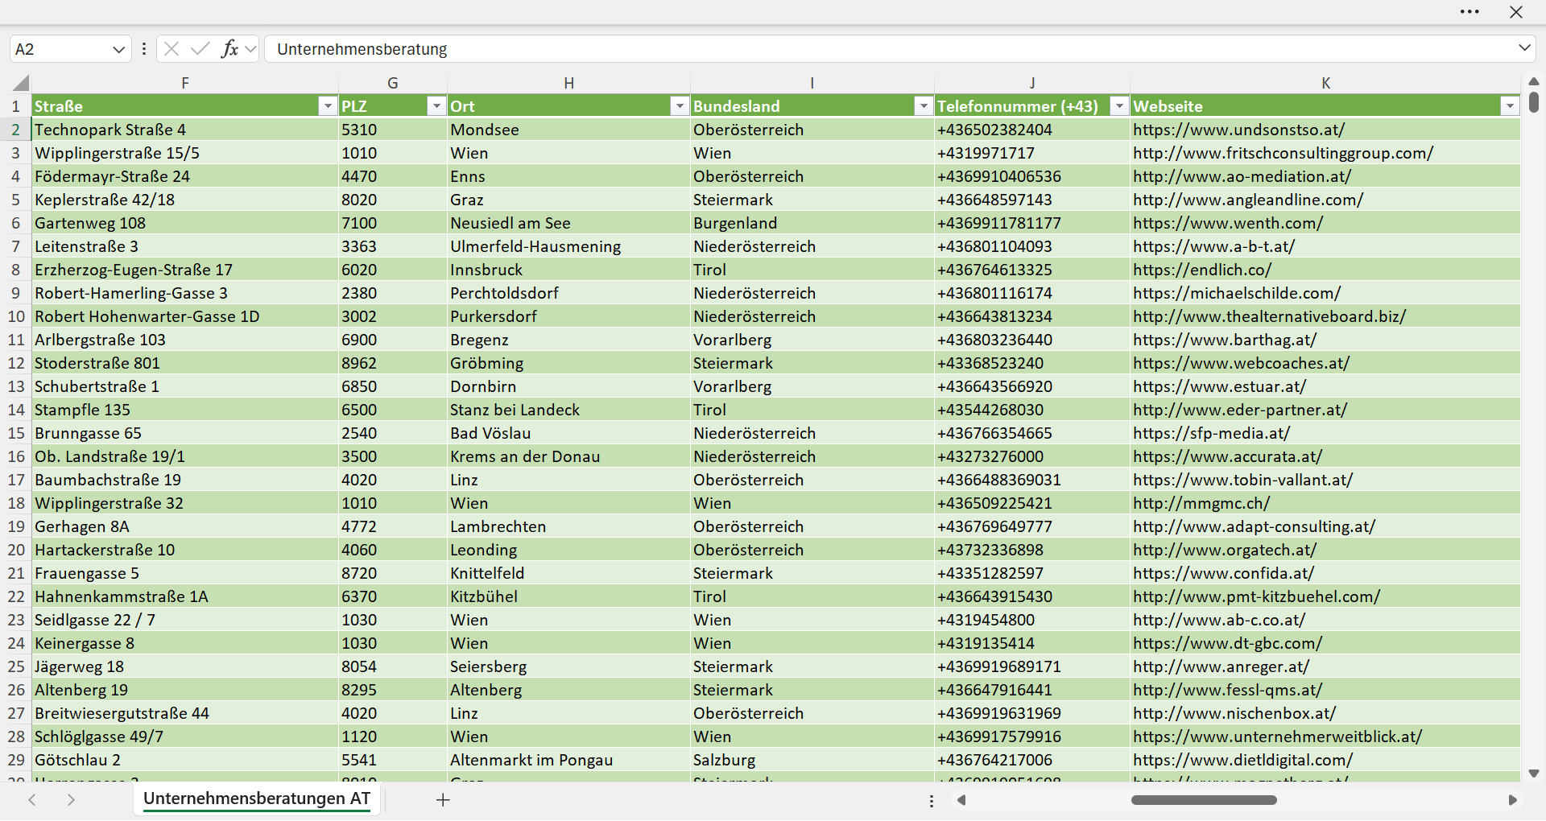Click cell with Technopark Straße 4
The image size is (1546, 821).
pos(185,130)
